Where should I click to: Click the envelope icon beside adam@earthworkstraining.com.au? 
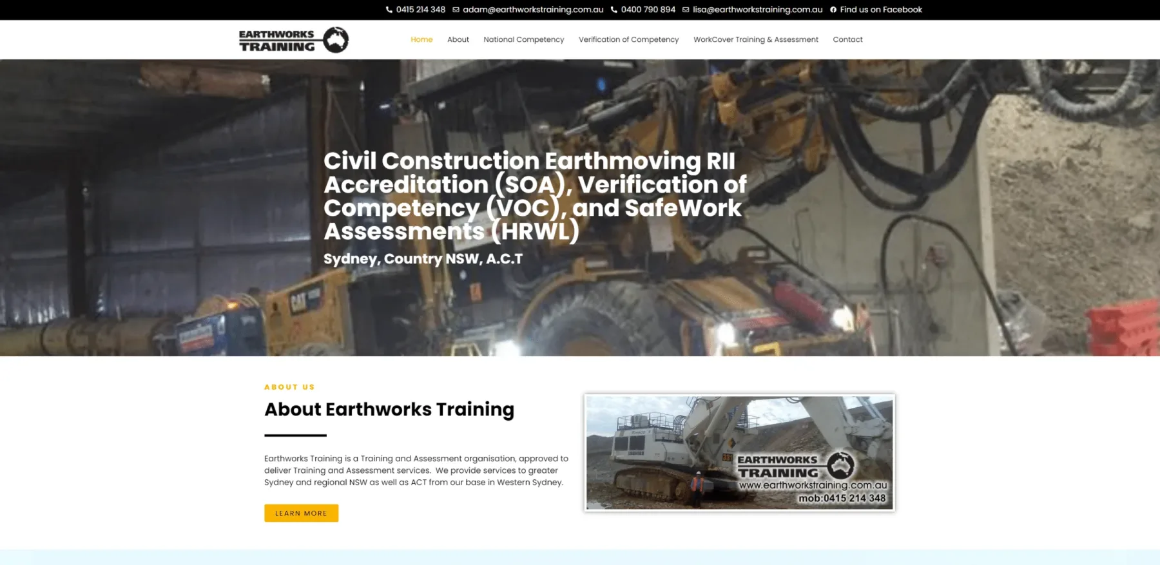(x=456, y=10)
